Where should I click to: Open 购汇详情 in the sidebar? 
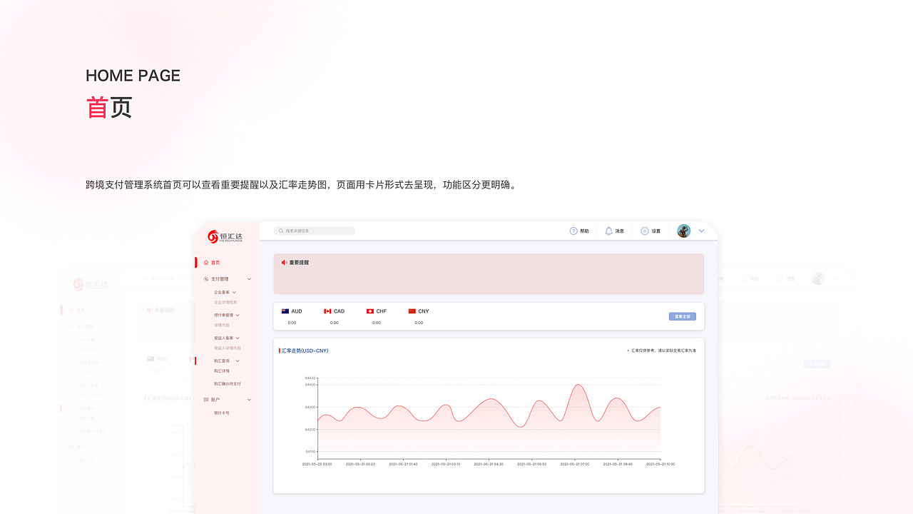pyautogui.click(x=222, y=371)
